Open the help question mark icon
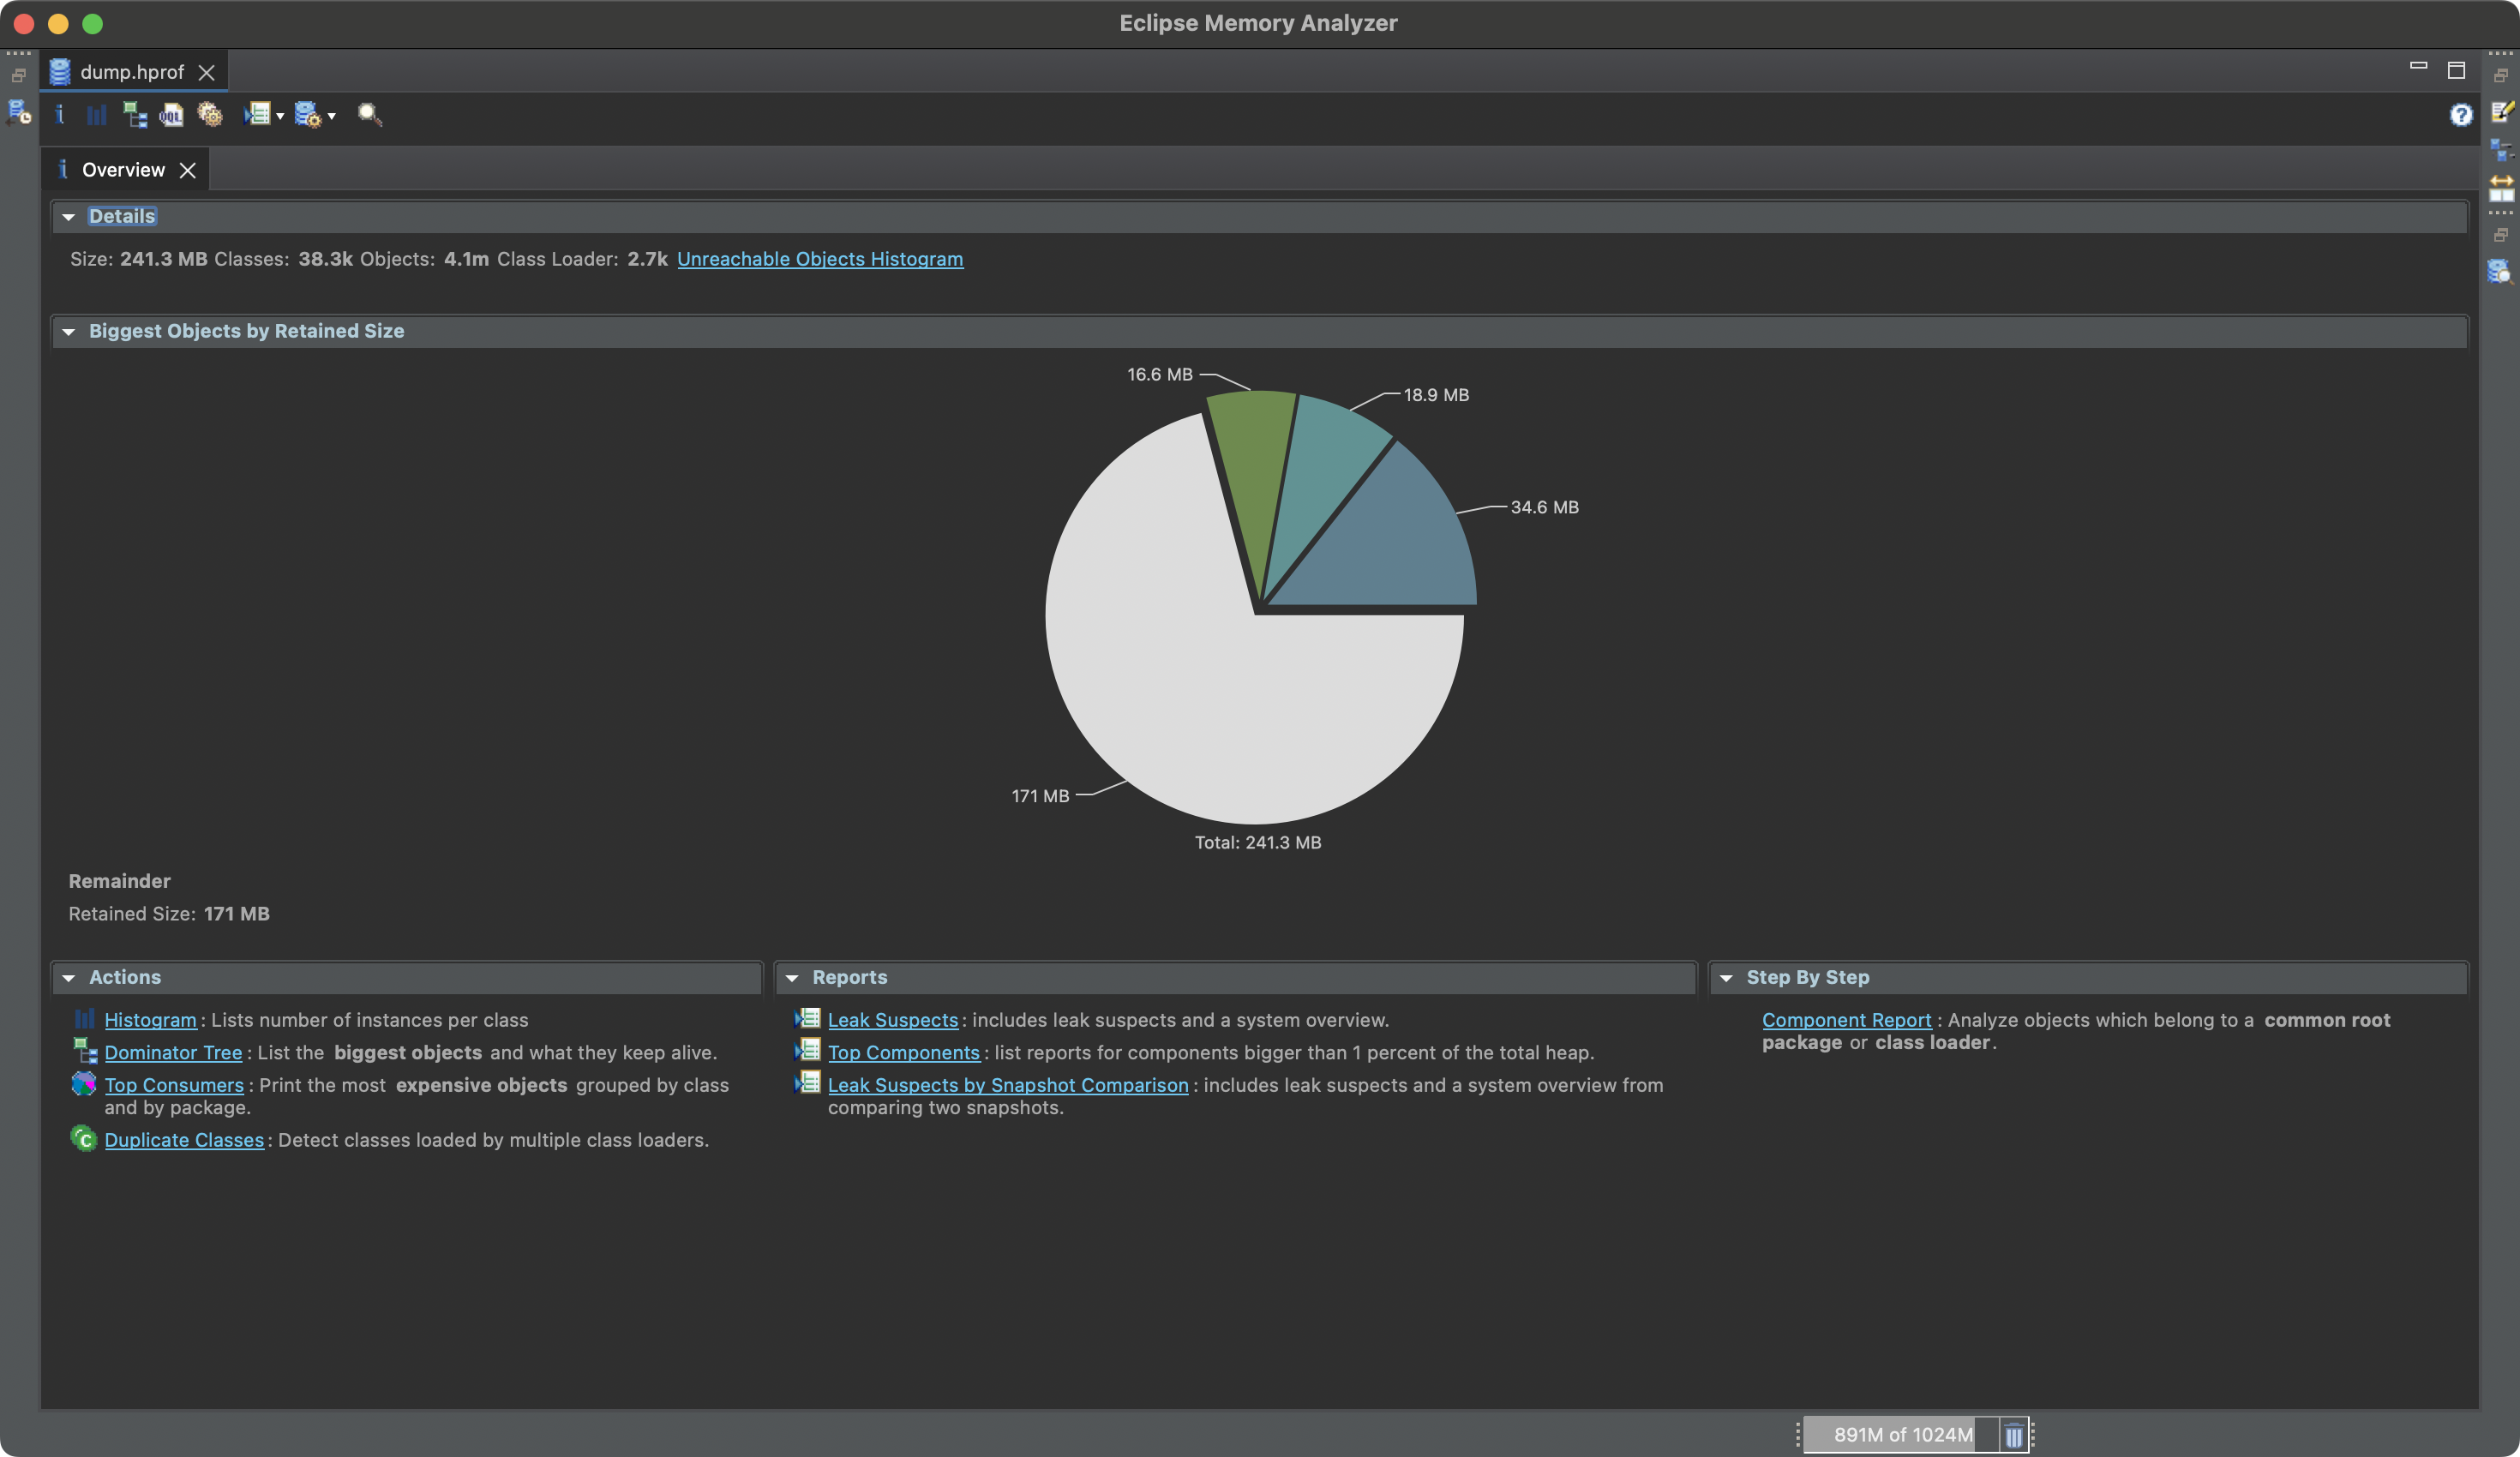This screenshot has height=1457, width=2520. tap(2460, 115)
